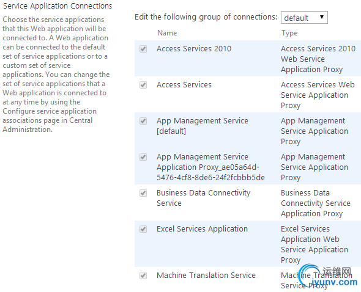Click the Excel Services Application Web Service type
The height and width of the screenshot is (292, 361).
314,244
